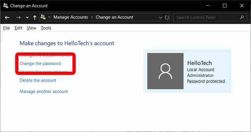Open the Tools menu
251x132 pixels.
tap(46, 28)
